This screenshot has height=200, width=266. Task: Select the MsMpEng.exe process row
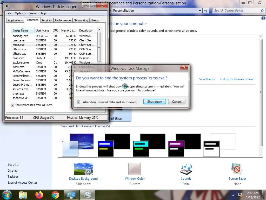[x=42, y=71]
